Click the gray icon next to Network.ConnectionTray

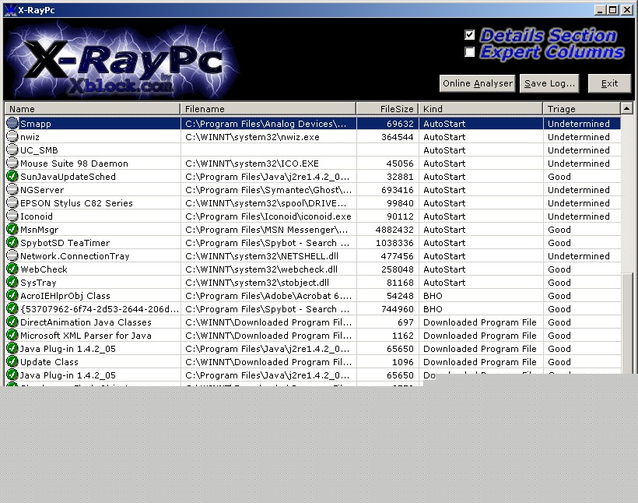coord(12,255)
